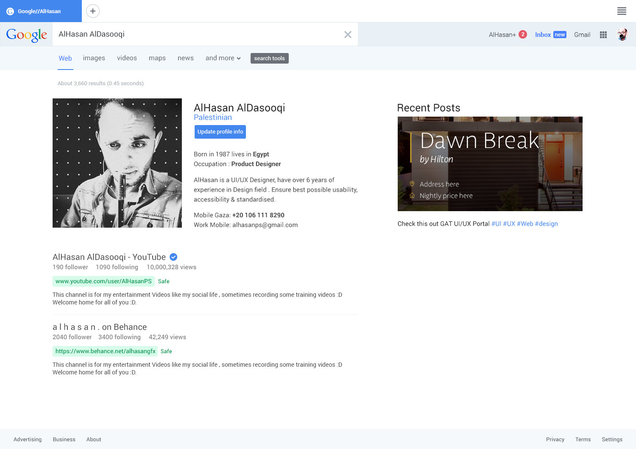Image resolution: width=636 pixels, height=449 pixels.
Task: Open Settings in the footer
Action: tap(612, 439)
